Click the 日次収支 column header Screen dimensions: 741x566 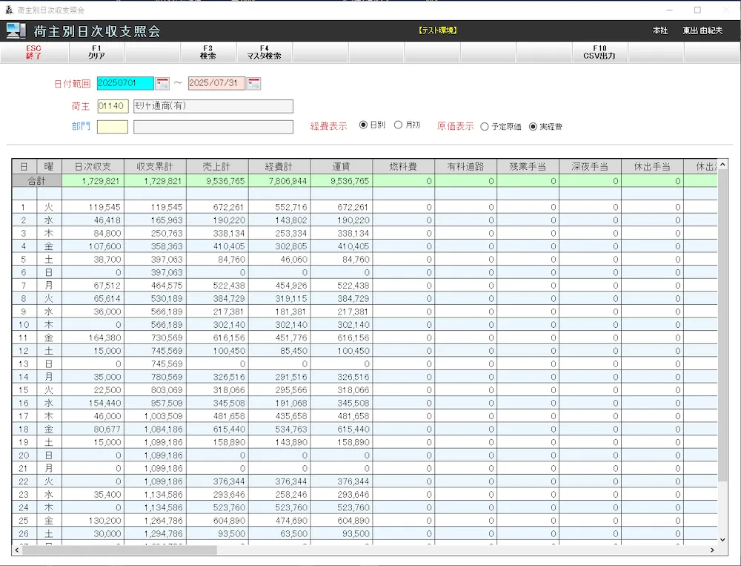[93, 166]
